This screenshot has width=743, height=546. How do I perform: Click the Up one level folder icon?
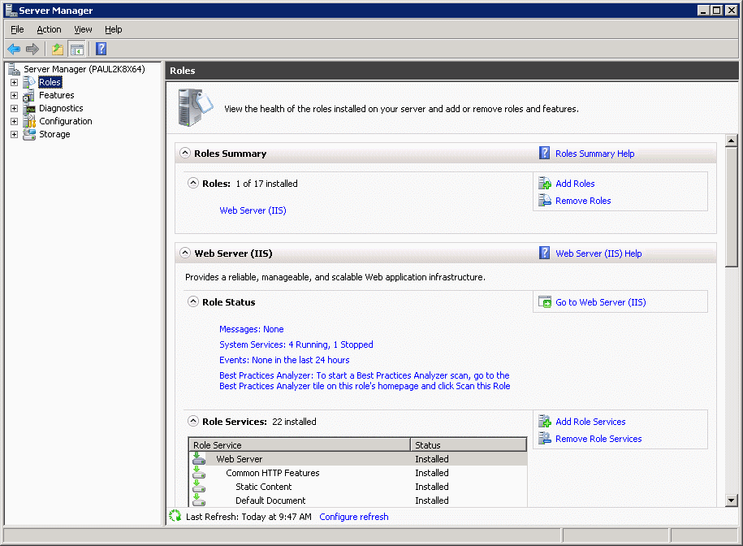[x=58, y=49]
